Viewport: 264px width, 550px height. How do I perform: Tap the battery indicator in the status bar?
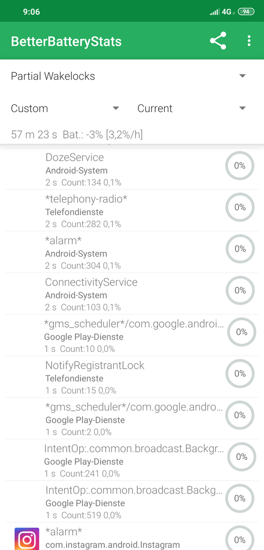(x=246, y=12)
